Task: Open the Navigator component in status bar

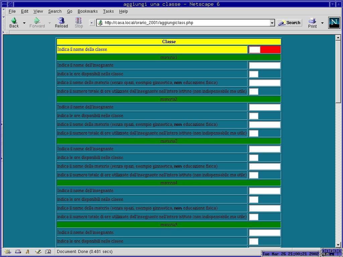Action: [8, 252]
